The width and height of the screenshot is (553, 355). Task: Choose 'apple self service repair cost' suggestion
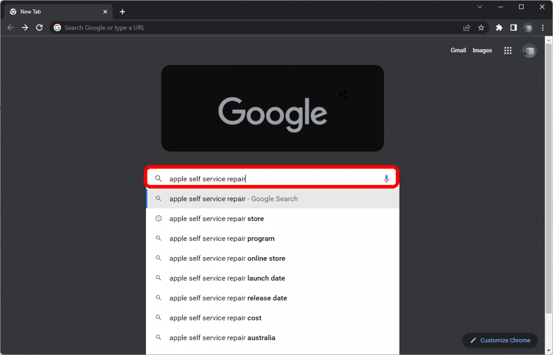[215, 318]
